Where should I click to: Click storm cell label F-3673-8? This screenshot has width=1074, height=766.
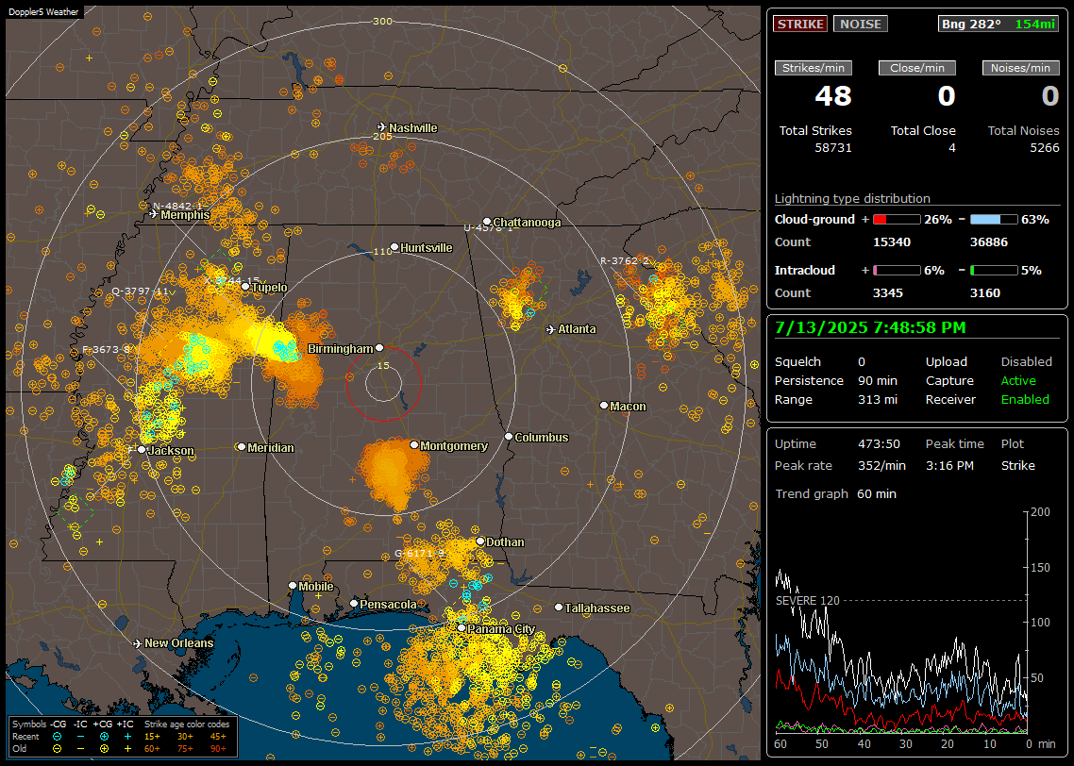106,349
